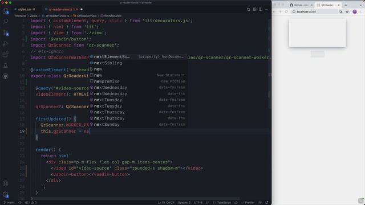
Task: Go forward in the browser window
Action: pyautogui.click(x=280, y=11)
